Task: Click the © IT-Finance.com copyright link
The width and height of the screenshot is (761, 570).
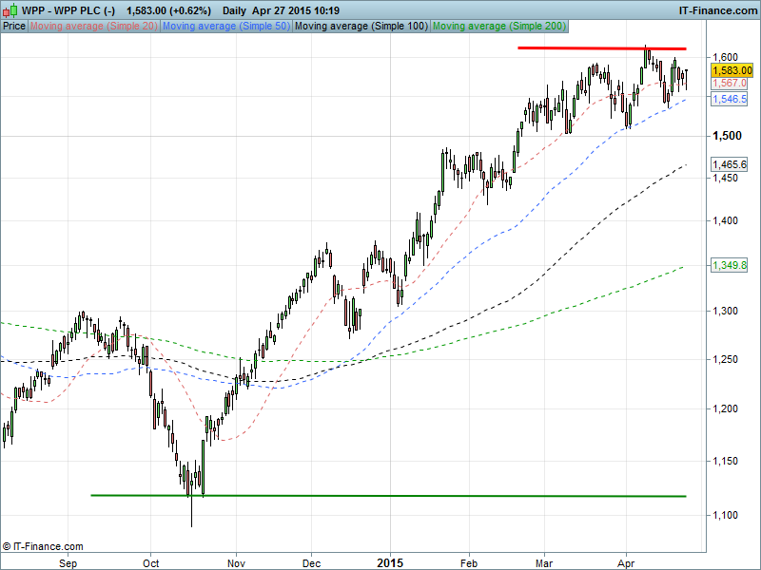Action: click(x=43, y=546)
